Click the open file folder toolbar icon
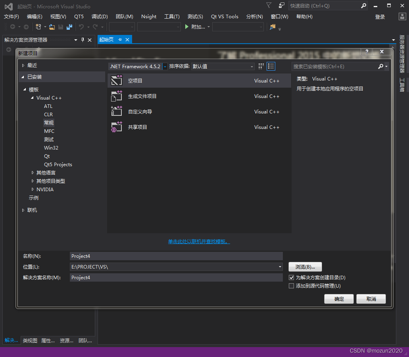The height and width of the screenshot is (357, 409). pyautogui.click(x=52, y=27)
